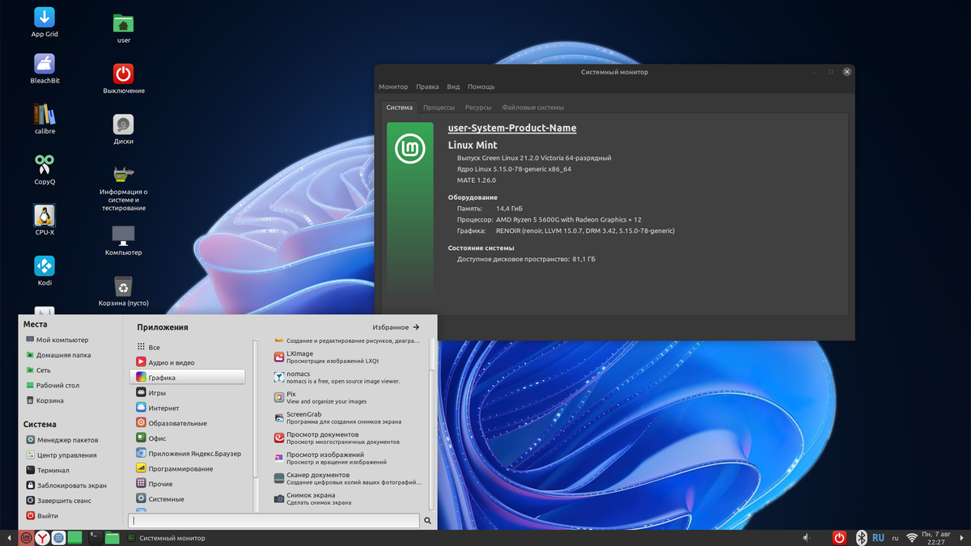
Task: Open the Вид menu
Action: point(453,87)
